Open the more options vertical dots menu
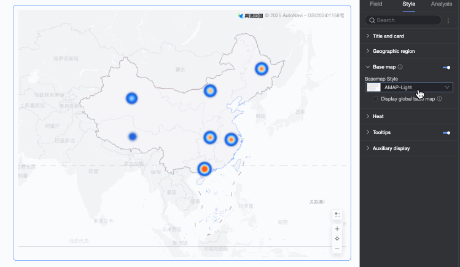 click(x=448, y=20)
